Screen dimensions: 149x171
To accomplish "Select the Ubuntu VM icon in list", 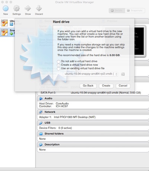I will click(x=4, y=23).
